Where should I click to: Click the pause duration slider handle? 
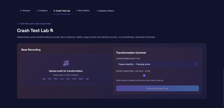(x=144, y=75)
